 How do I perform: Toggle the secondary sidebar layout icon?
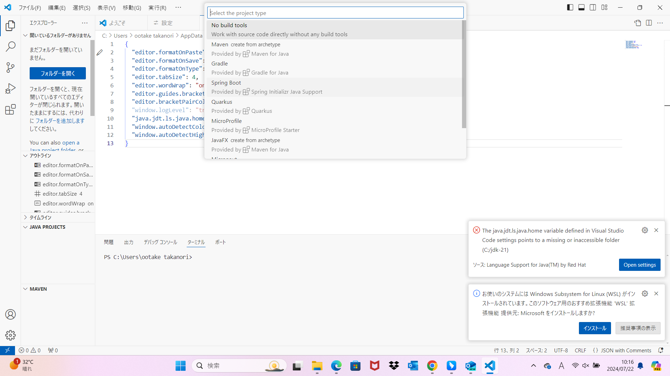[x=593, y=7]
